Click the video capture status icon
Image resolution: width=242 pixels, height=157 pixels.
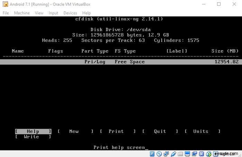click(x=194, y=154)
